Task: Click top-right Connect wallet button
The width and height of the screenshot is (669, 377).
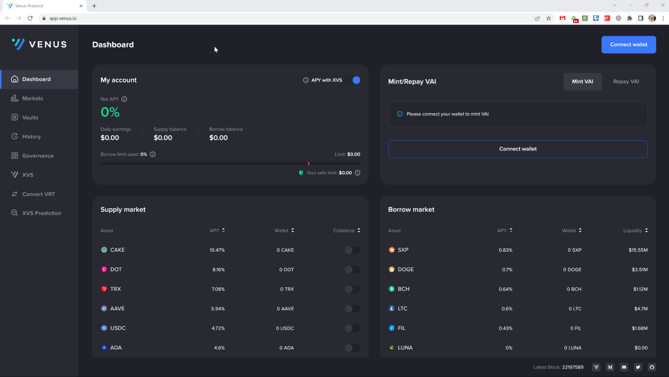Action: pyautogui.click(x=629, y=45)
